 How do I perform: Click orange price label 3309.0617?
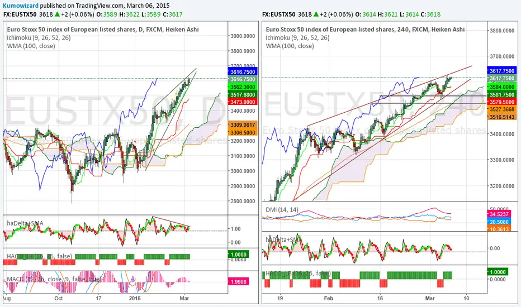pyautogui.click(x=243, y=125)
